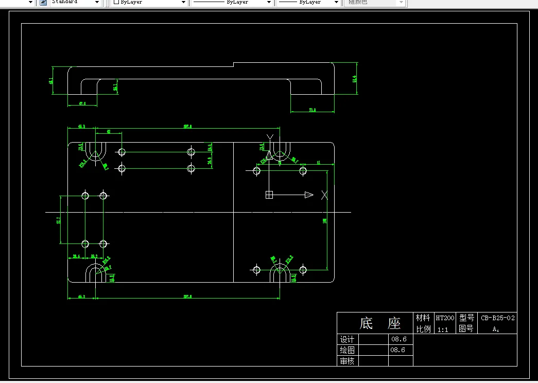Click the CB-B25-02 model number text
Viewport: 538px width, 383px height.
tap(497, 318)
